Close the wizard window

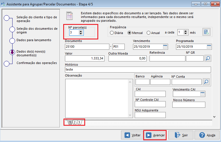click(x=215, y=4)
